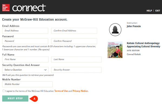
Task: Click the red callout marker A
Action: (x=34, y=99)
